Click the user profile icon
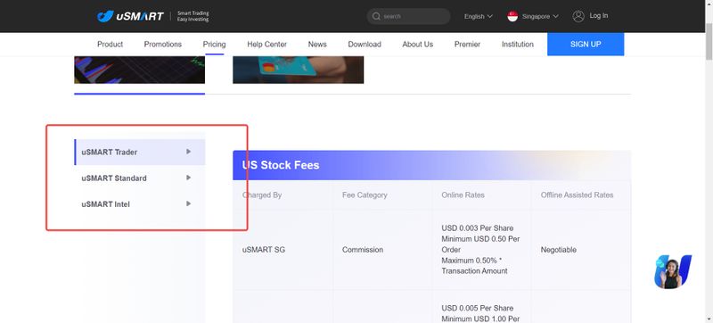 point(578,16)
